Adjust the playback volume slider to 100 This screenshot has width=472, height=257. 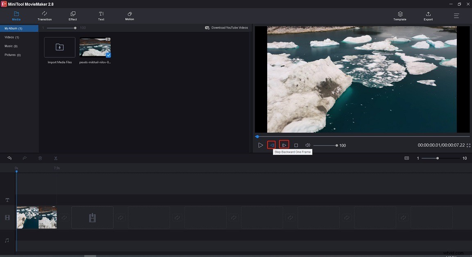point(336,145)
